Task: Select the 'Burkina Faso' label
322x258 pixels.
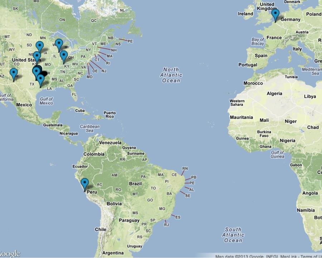Action: (x=264, y=134)
